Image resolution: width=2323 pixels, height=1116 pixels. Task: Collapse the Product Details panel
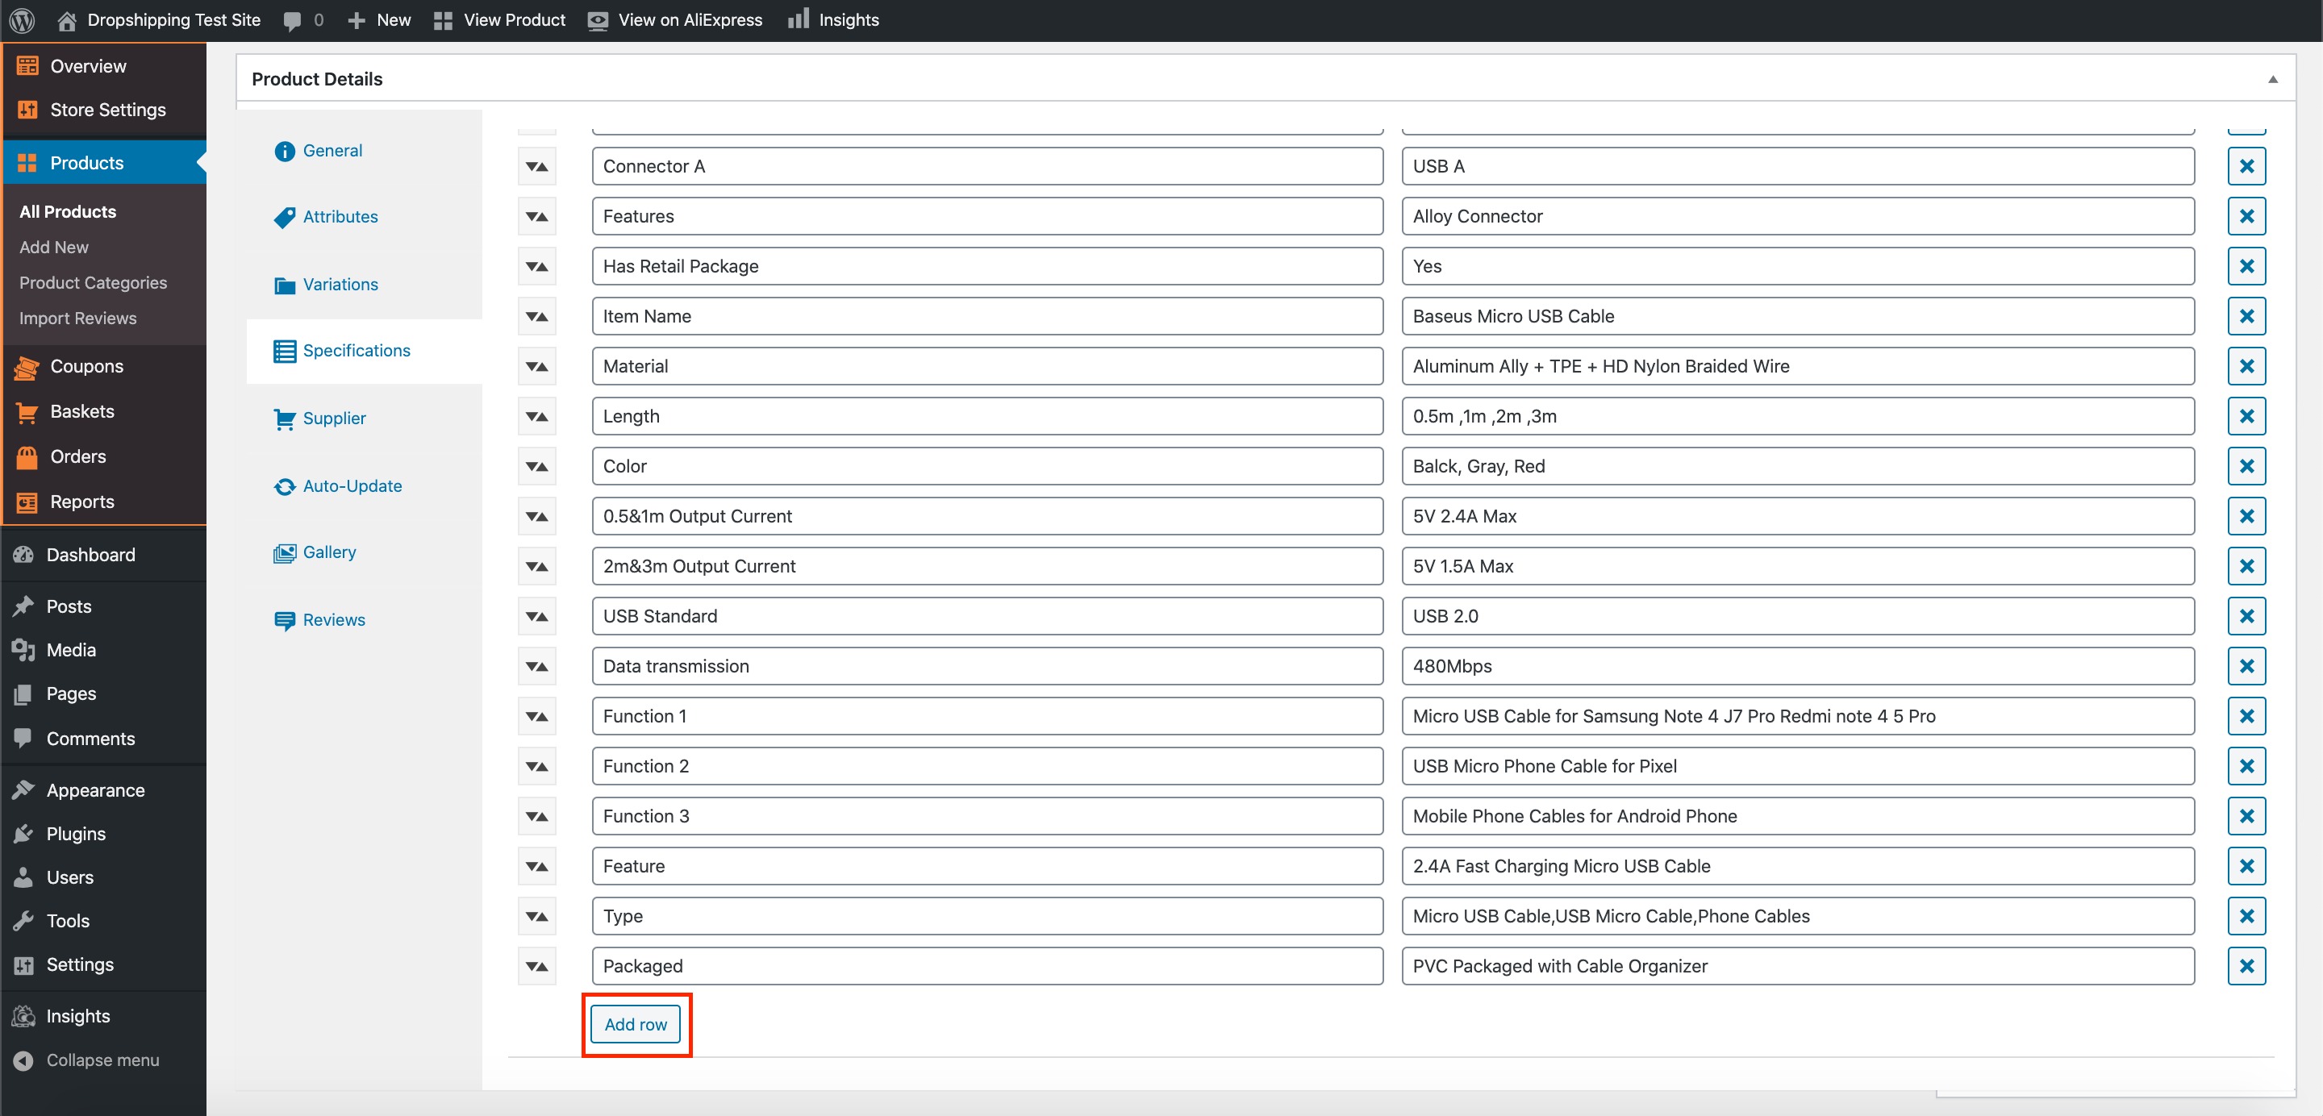[x=2272, y=79]
